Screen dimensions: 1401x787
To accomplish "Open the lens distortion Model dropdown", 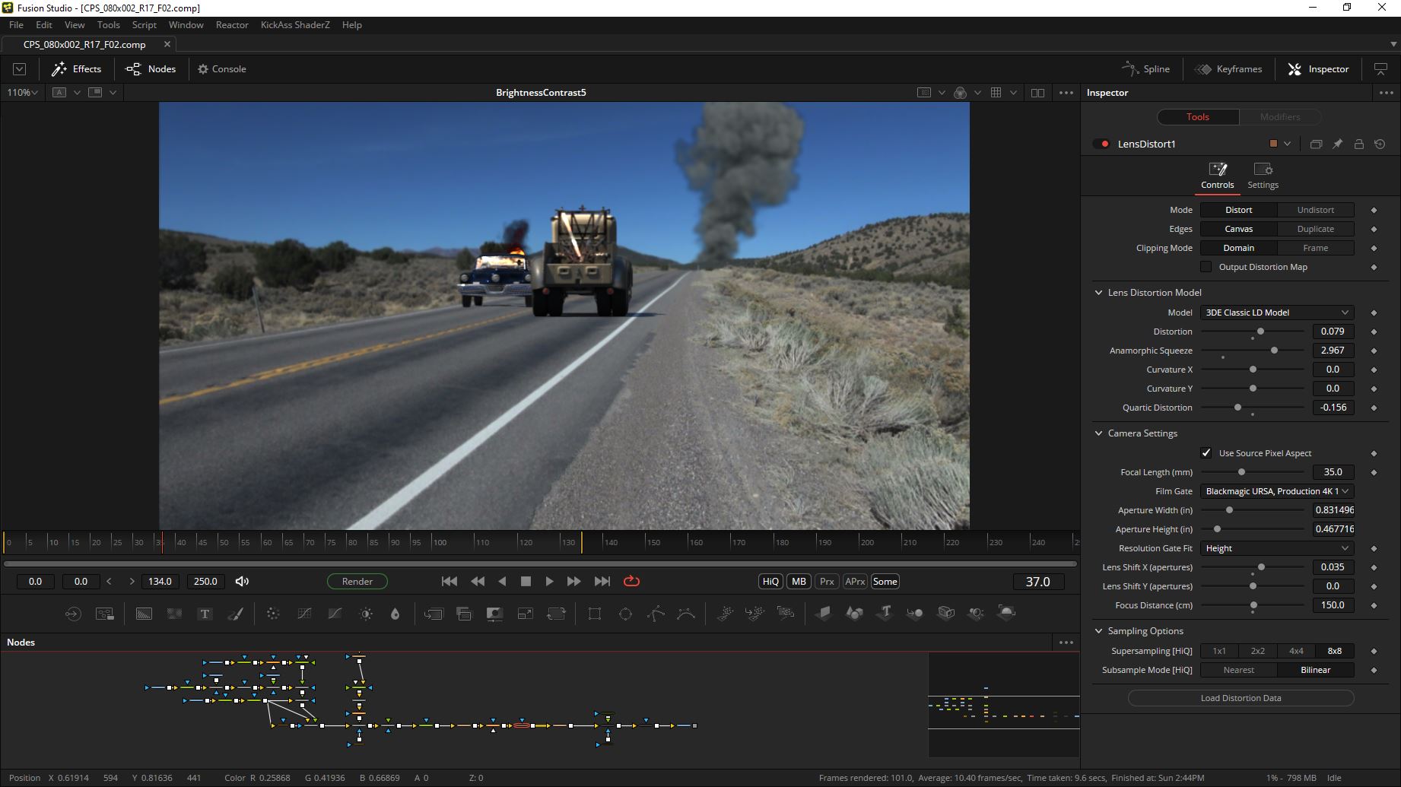I will coord(1276,313).
